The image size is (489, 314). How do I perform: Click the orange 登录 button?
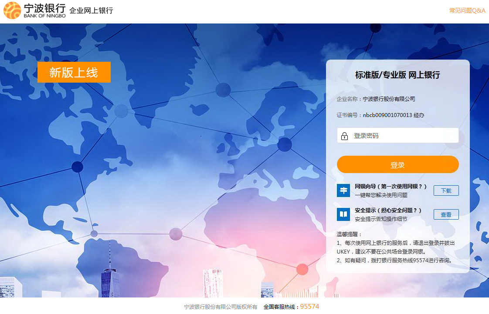pyautogui.click(x=397, y=165)
